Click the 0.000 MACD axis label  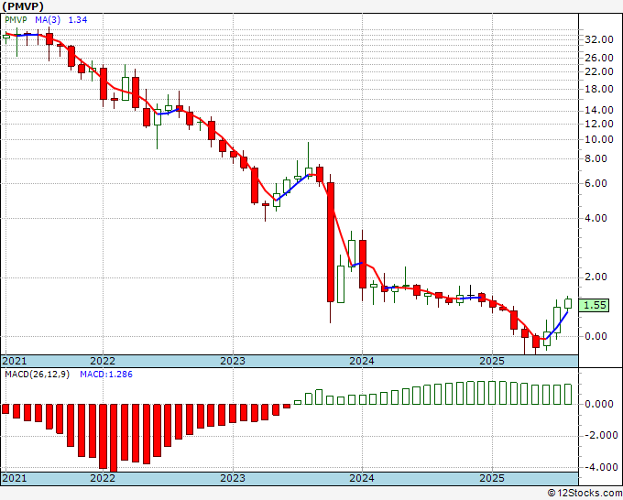[x=599, y=404]
